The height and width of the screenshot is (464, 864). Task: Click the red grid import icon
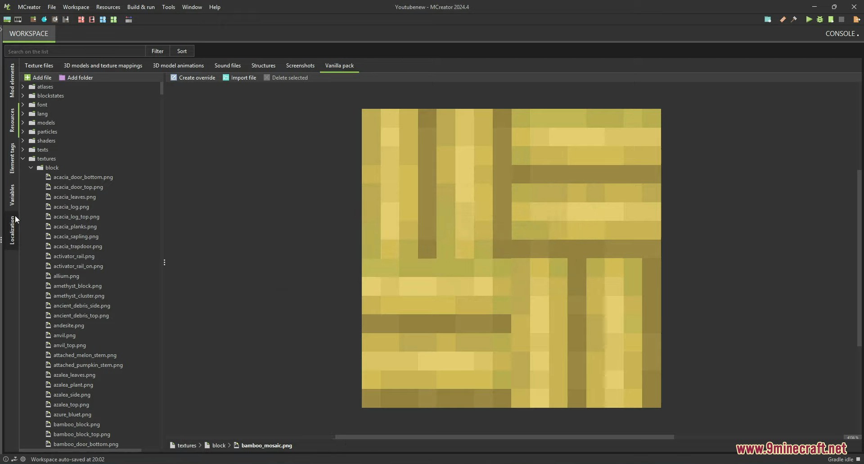(81, 19)
